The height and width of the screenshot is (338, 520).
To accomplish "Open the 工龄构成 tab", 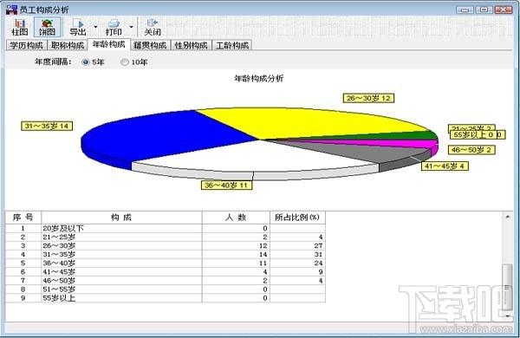I will (232, 45).
